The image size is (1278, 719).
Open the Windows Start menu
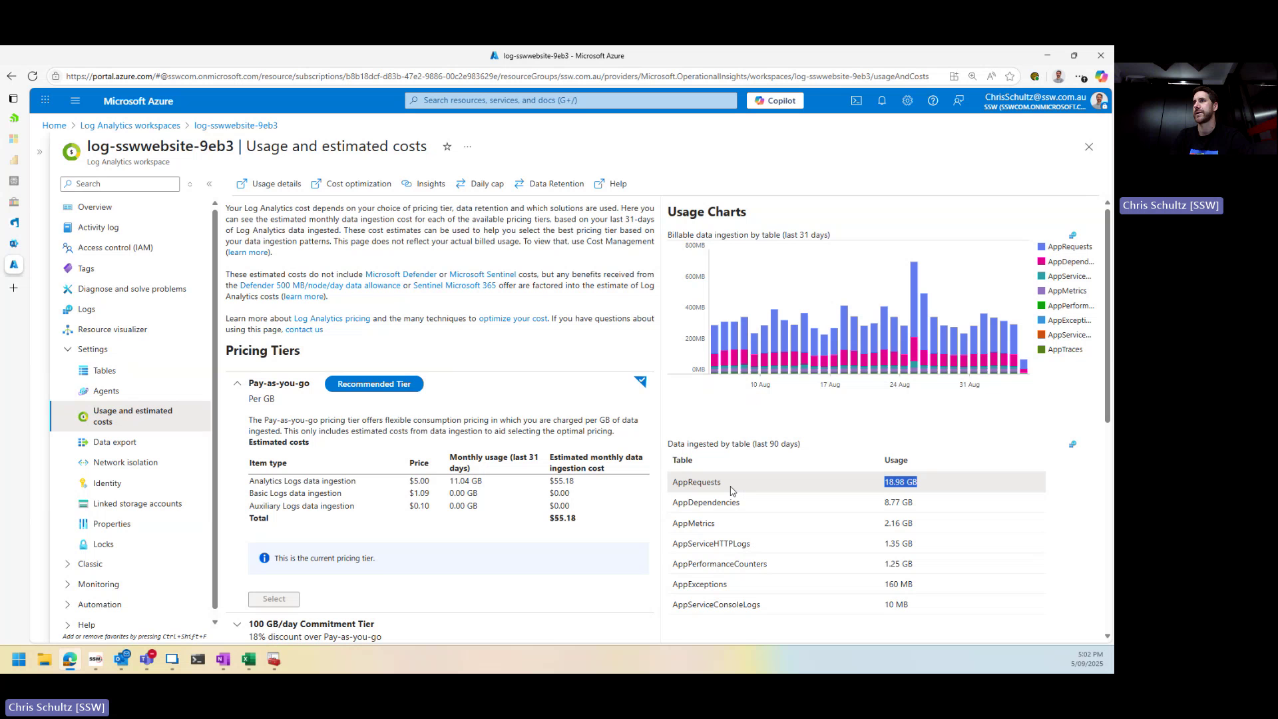click(19, 660)
